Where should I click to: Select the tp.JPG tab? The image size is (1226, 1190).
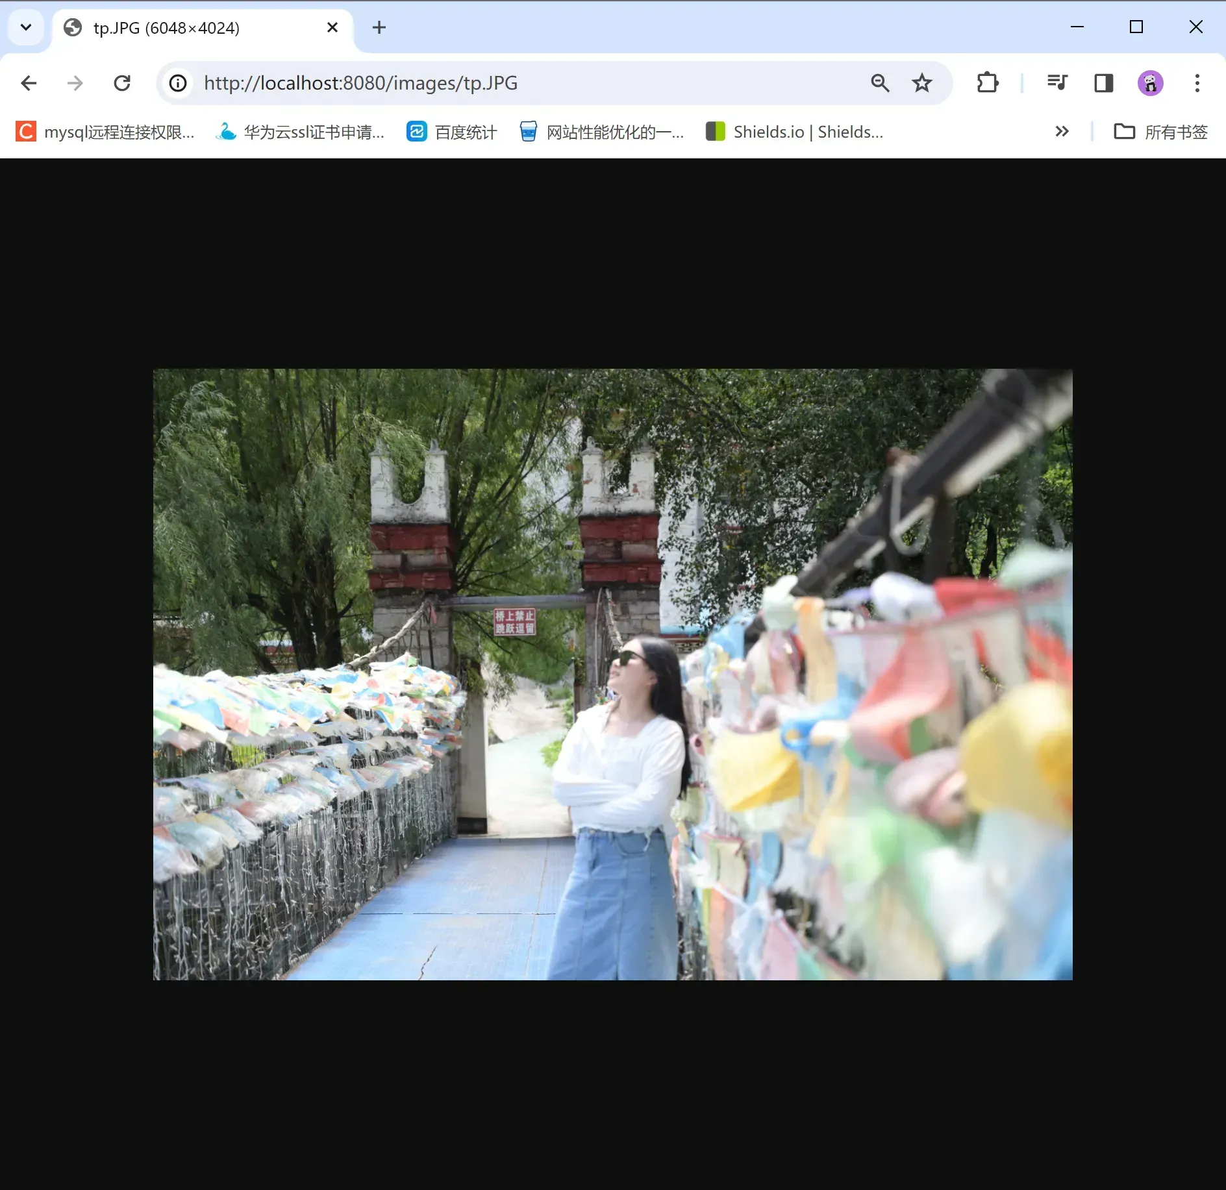click(188, 28)
